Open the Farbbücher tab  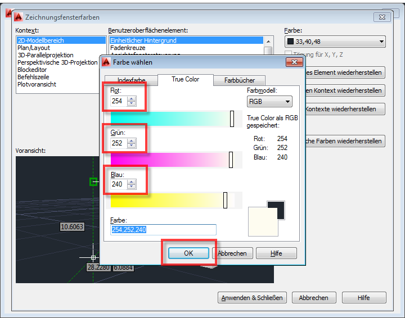click(239, 80)
